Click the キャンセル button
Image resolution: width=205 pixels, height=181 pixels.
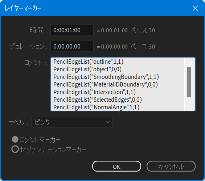(171, 166)
